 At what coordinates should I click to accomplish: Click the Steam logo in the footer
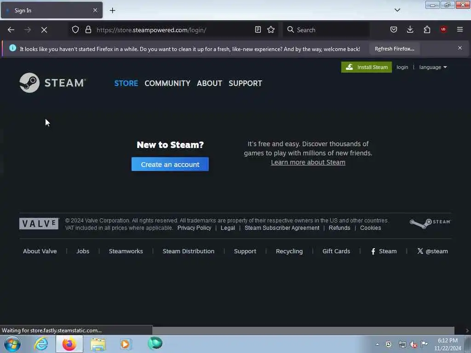click(x=430, y=223)
